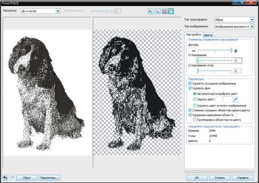
Task: Click the eyedropper color picker icon
Action: [235, 99]
